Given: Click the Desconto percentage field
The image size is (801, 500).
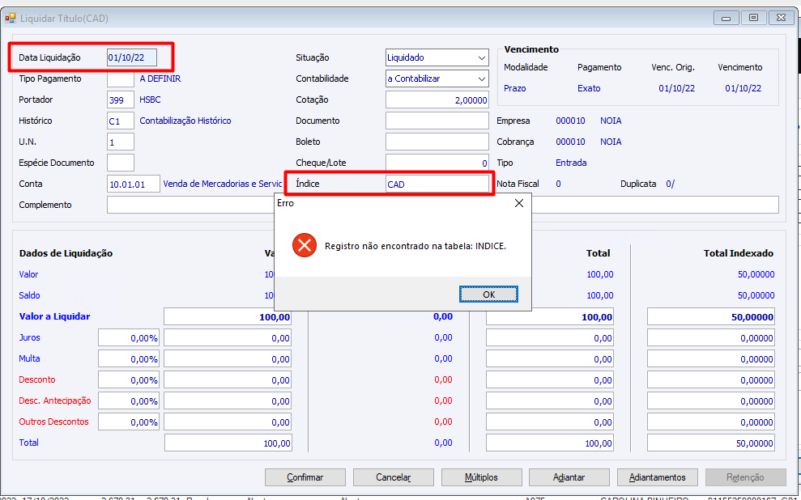Looking at the screenshot, I should coord(129,379).
